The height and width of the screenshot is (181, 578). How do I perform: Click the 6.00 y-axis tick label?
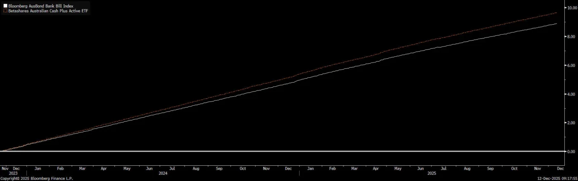tap(570, 65)
